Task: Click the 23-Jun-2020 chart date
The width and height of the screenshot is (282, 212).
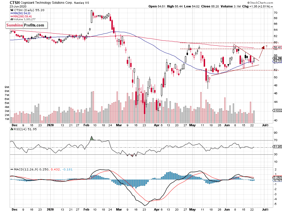Action: pyautogui.click(x=18, y=6)
